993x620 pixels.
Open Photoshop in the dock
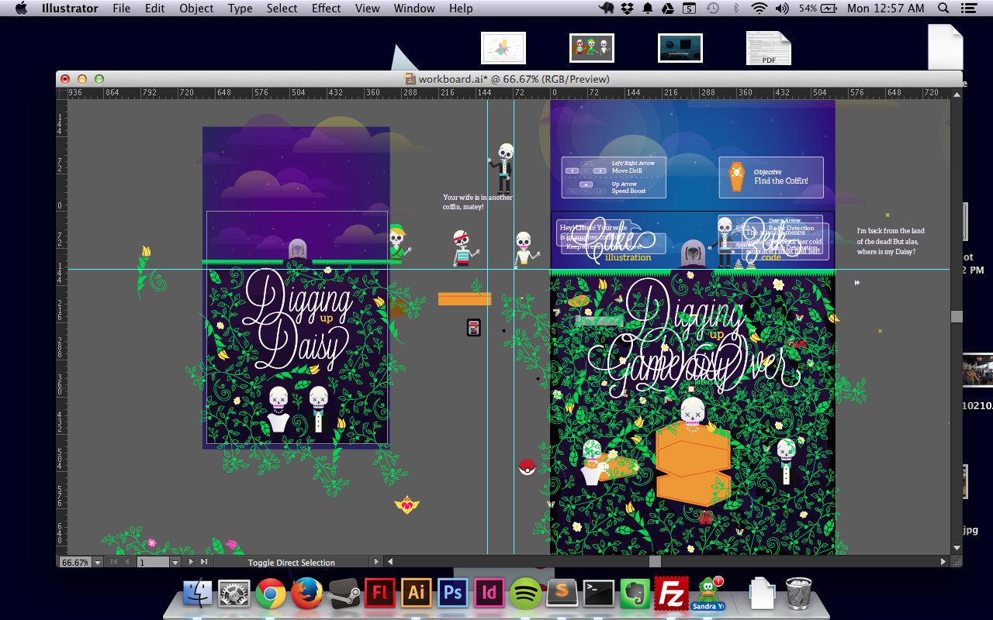[452, 594]
